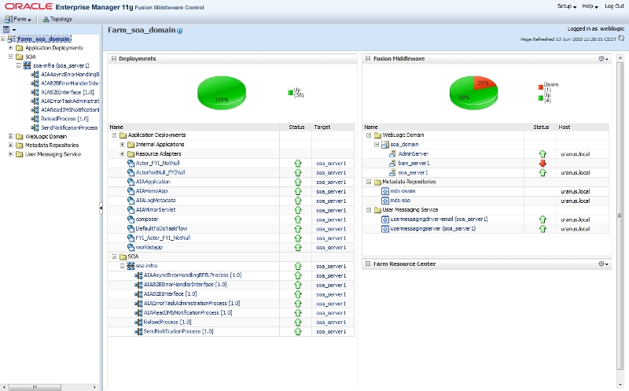629x391 pixels.
Task: Open the navigation tree view menu icon
Action: (9, 29)
